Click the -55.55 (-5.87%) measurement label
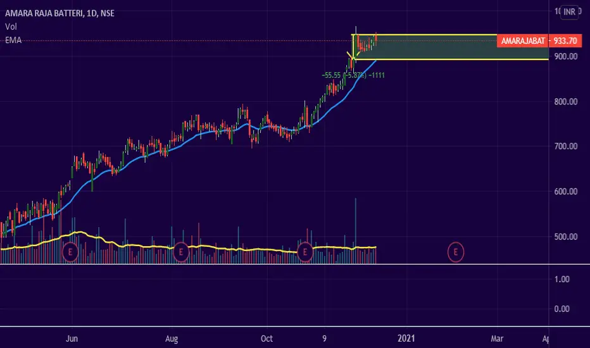 [x=353, y=75]
